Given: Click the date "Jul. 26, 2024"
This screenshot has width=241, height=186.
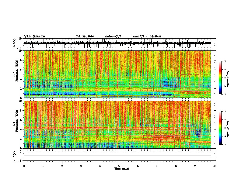Looking at the screenshot, I should 85,36.
